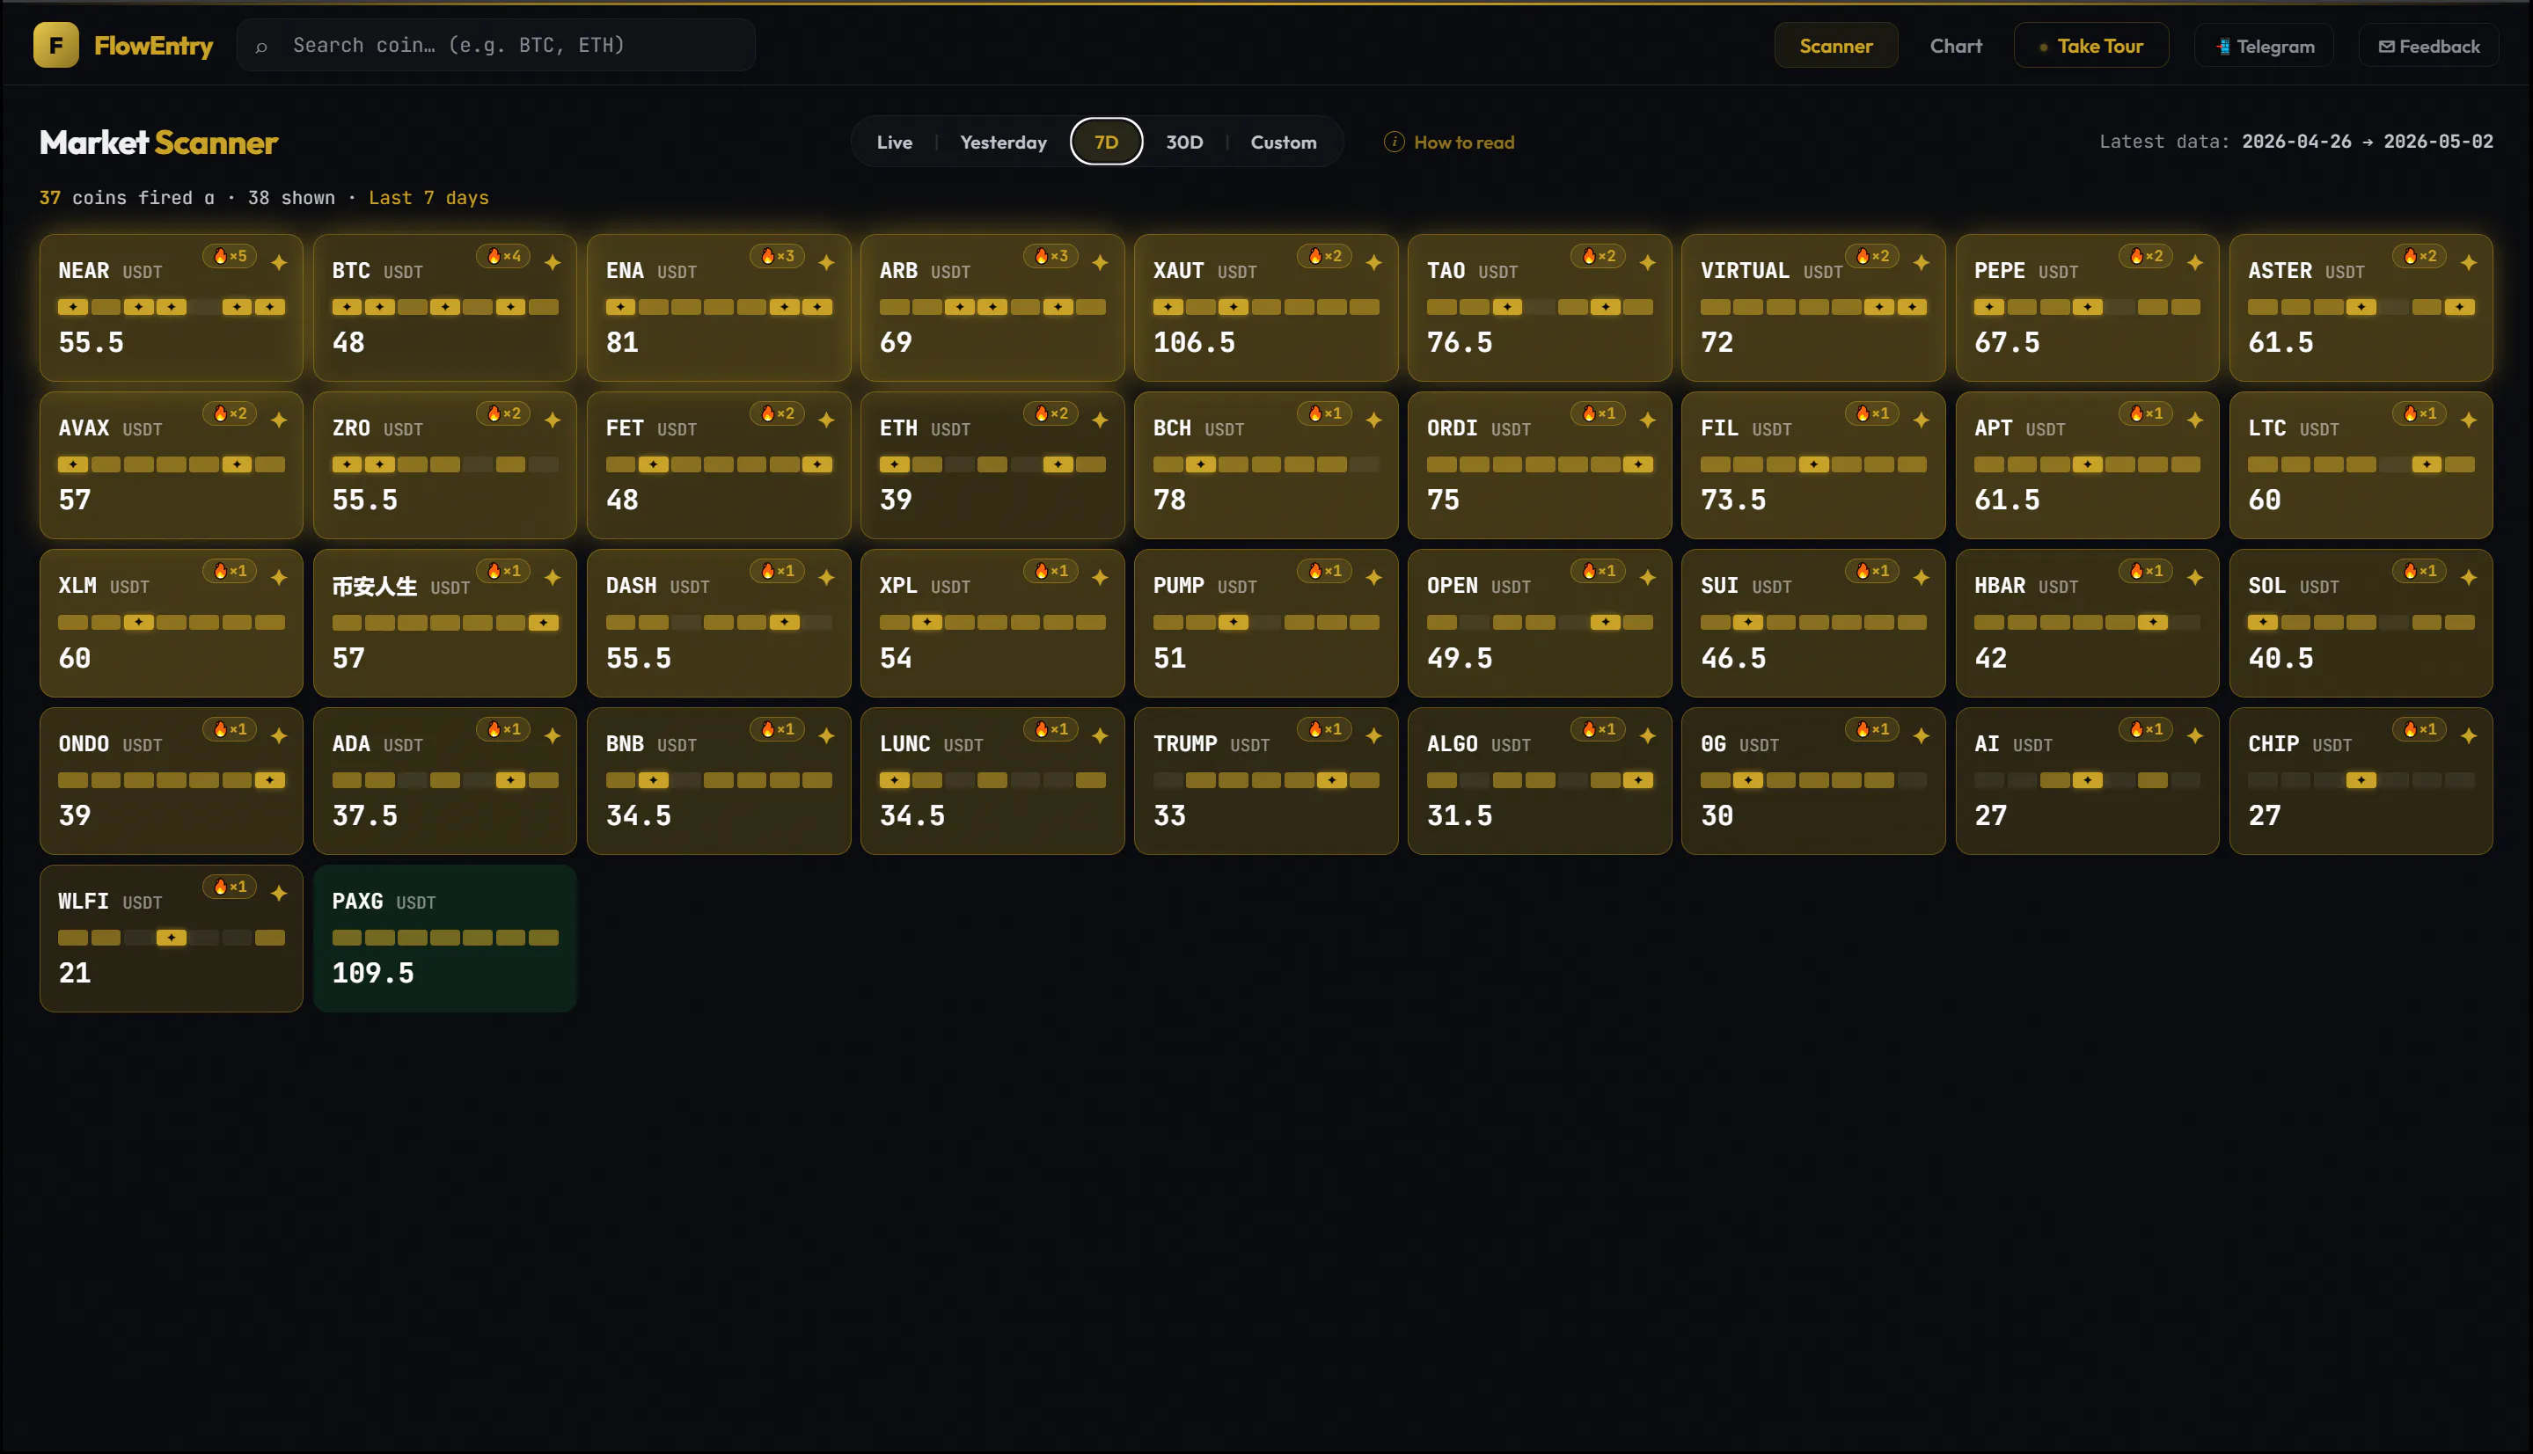Click the AI USDT coin name
The height and width of the screenshot is (1454, 2533).
tap(2014, 744)
